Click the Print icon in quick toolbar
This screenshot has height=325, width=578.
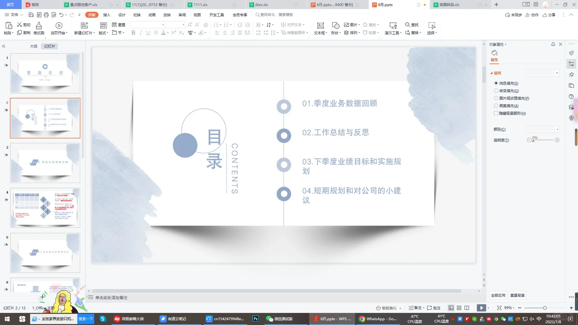point(46,15)
